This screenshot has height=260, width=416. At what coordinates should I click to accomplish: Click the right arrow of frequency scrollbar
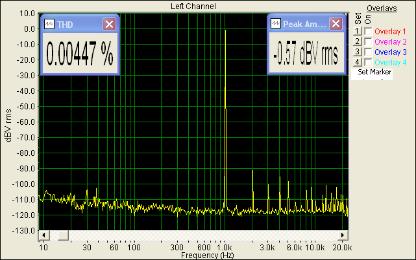click(343, 234)
